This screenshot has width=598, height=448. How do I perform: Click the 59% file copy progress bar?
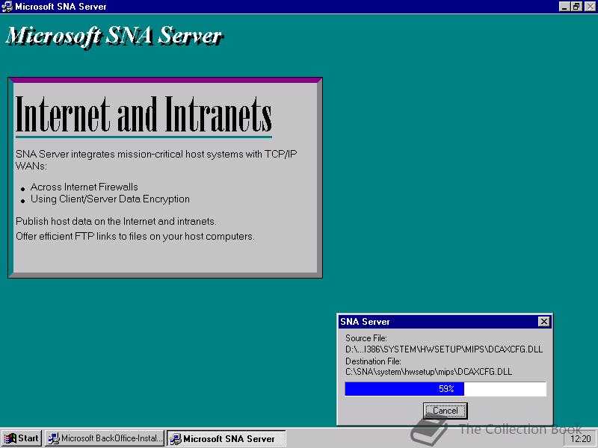tap(446, 389)
